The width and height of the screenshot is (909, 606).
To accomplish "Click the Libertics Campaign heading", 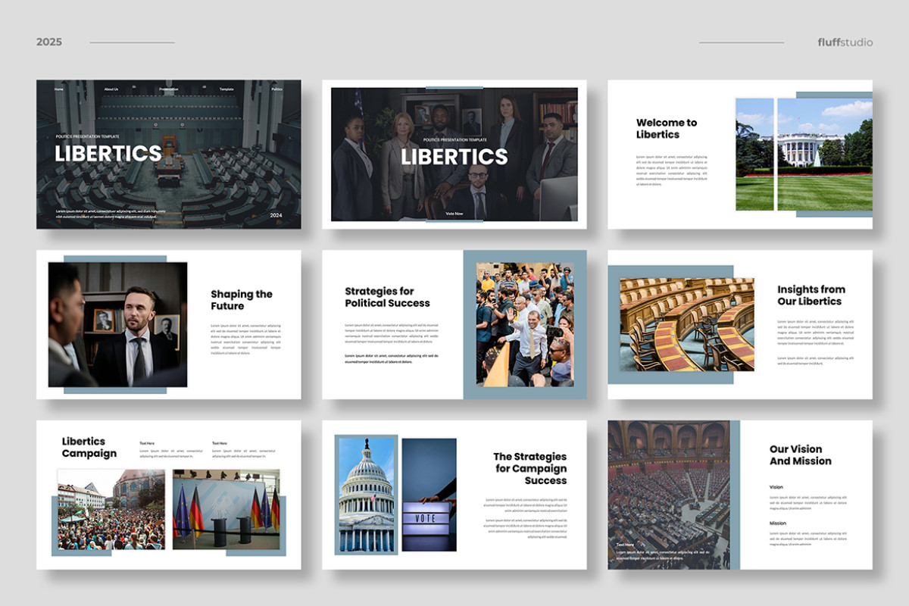I will coord(89,448).
